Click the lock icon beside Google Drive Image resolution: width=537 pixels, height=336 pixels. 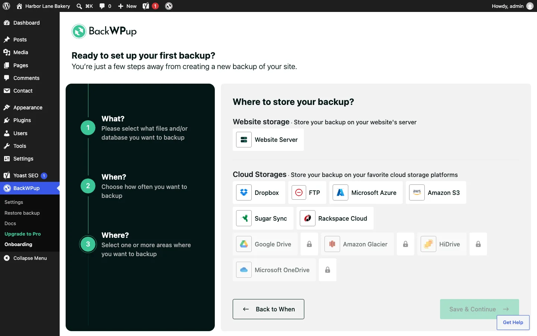click(309, 244)
